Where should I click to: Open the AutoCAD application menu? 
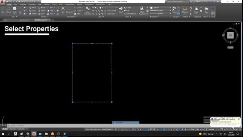(x=2, y=2)
